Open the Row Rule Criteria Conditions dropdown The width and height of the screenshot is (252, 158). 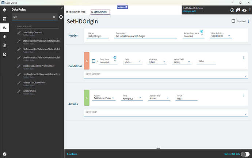[221, 36]
